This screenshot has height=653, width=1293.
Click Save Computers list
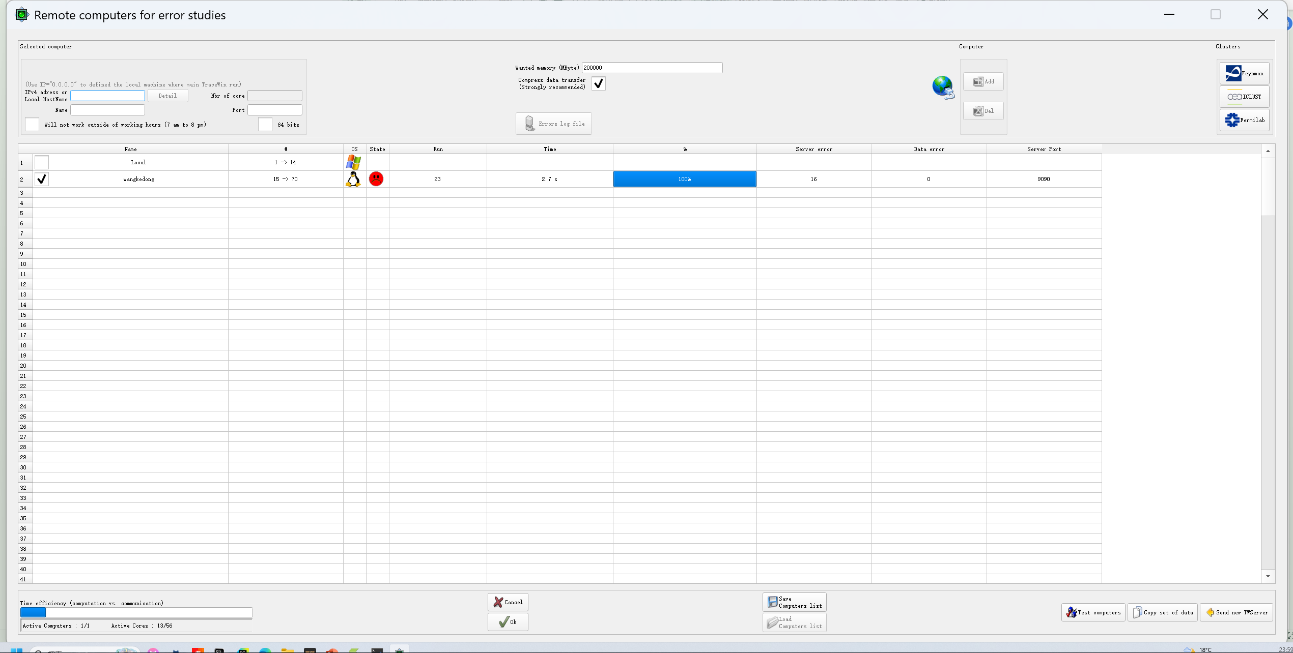click(x=794, y=602)
